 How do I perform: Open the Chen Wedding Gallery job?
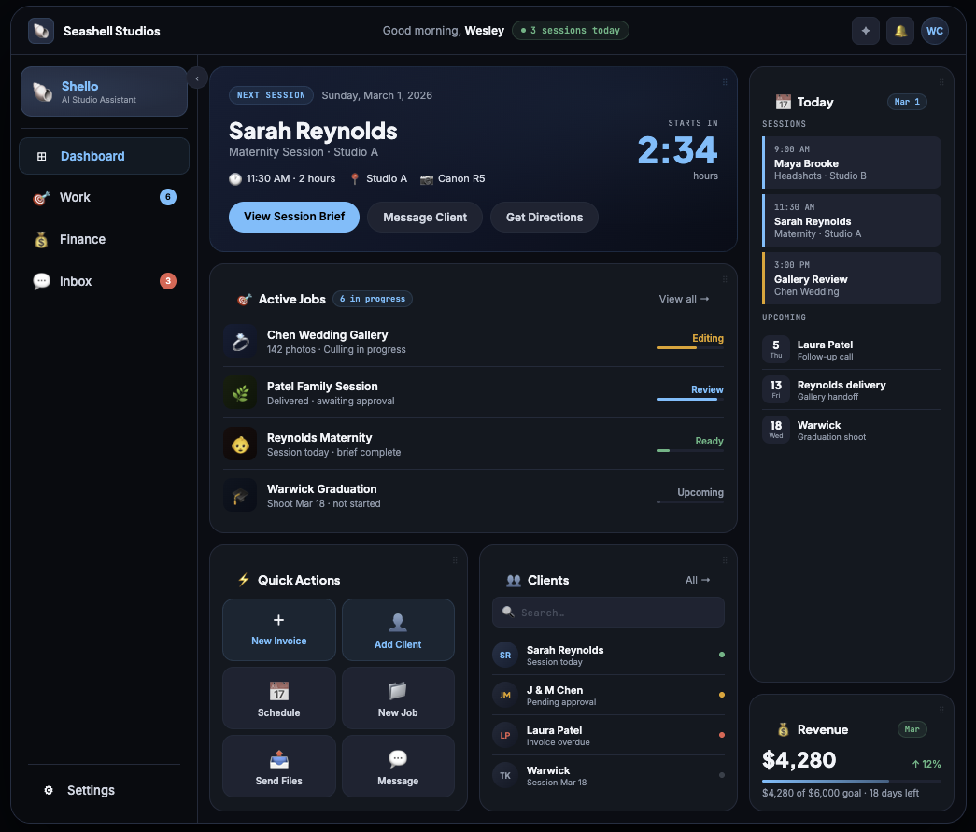pyautogui.click(x=474, y=342)
